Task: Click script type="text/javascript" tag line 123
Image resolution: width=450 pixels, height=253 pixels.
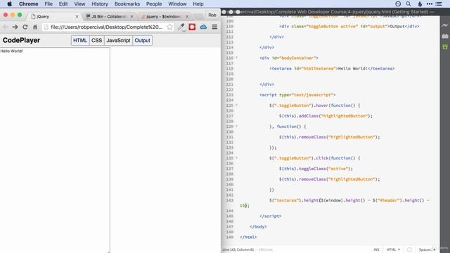Action: click(x=297, y=95)
